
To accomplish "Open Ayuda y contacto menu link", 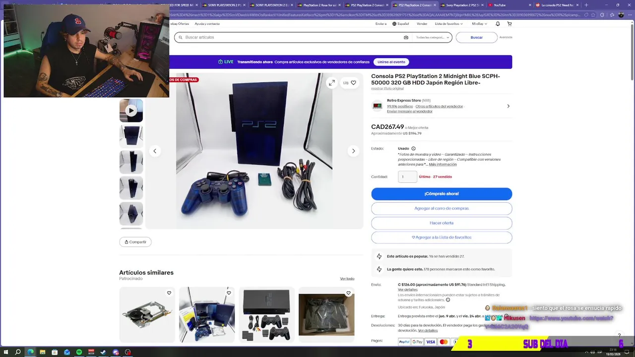I will (x=207, y=24).
